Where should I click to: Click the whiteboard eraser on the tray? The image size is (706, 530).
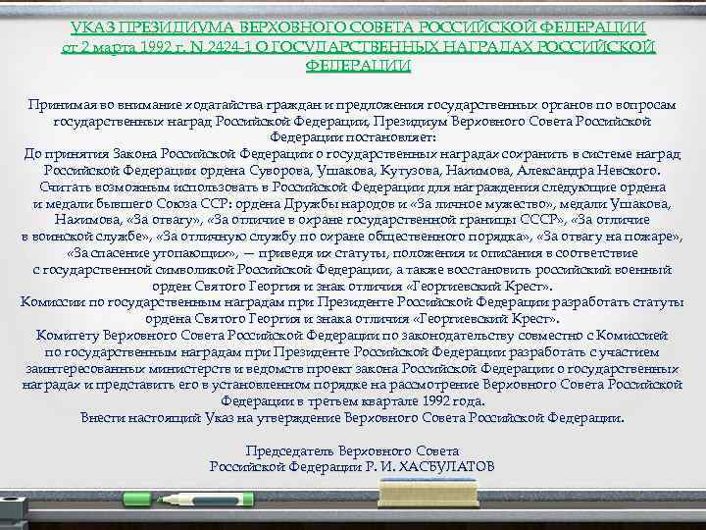428,493
